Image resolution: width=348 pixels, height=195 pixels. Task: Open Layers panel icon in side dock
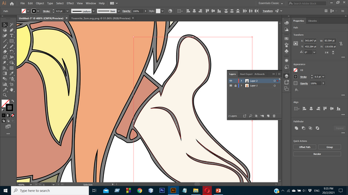287,76
